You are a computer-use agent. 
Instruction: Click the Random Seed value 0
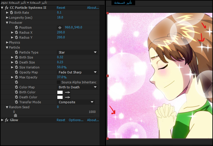58,107
